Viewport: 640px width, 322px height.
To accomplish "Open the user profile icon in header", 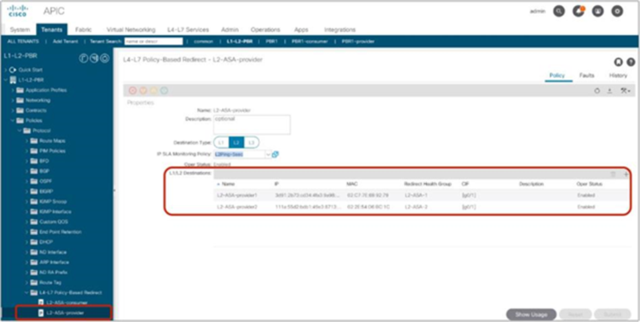I will 598,12.
